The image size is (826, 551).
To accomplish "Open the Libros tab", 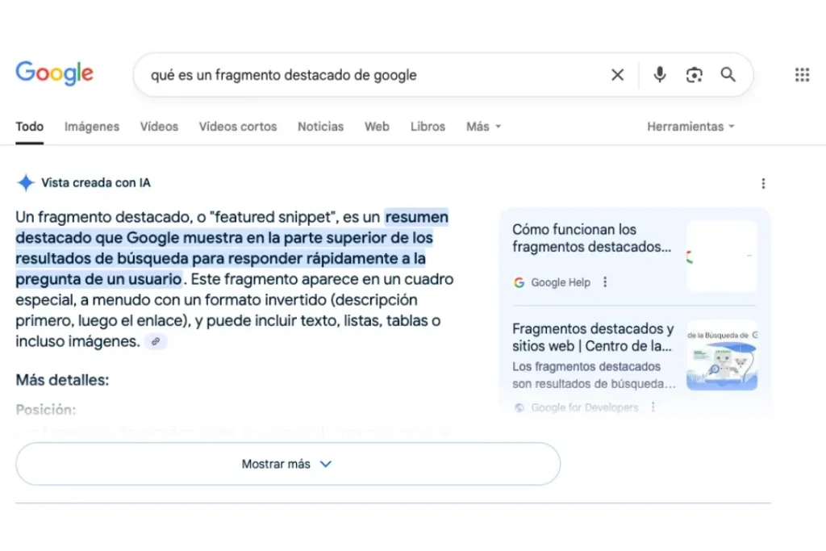I will coord(428,127).
